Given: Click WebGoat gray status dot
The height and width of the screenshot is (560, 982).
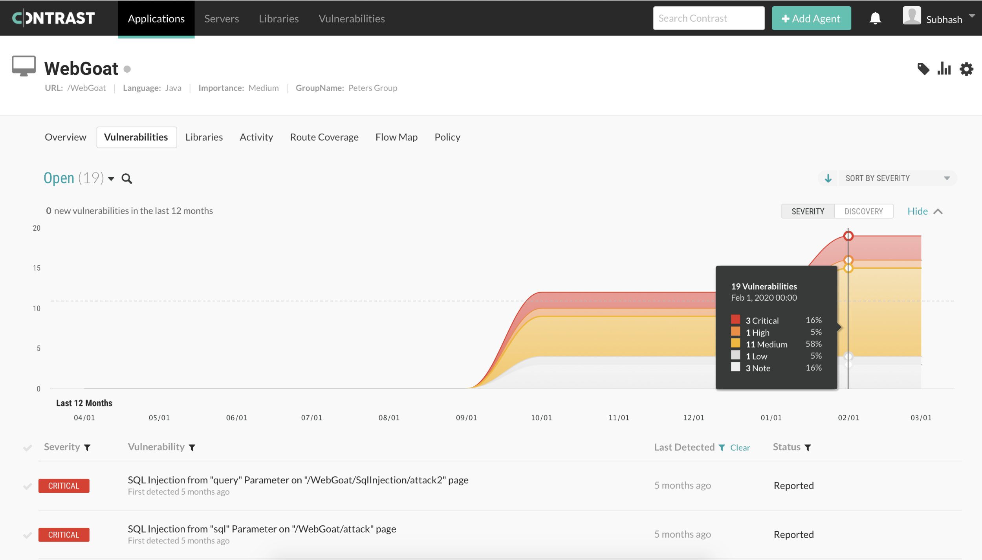Looking at the screenshot, I should point(127,70).
